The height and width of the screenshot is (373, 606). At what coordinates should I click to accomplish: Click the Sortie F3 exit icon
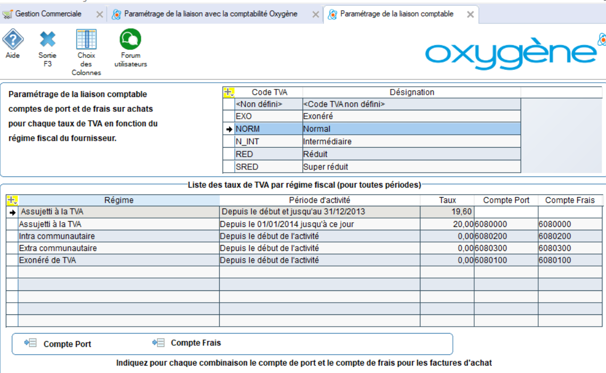pyautogui.click(x=47, y=39)
